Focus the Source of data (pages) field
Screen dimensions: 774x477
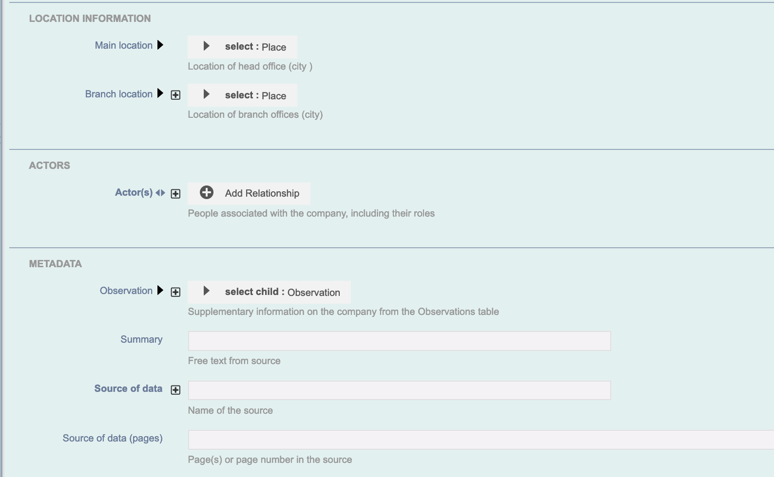click(x=481, y=440)
